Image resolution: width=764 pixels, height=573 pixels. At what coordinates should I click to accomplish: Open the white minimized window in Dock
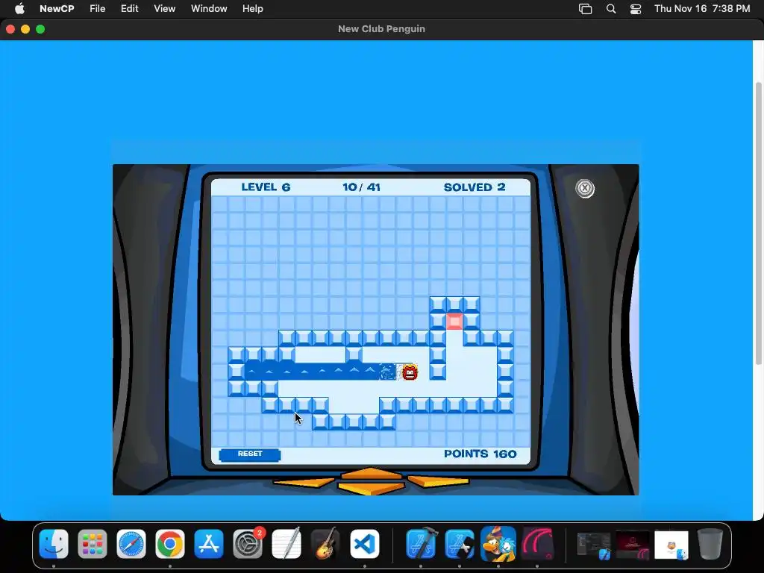(x=671, y=545)
